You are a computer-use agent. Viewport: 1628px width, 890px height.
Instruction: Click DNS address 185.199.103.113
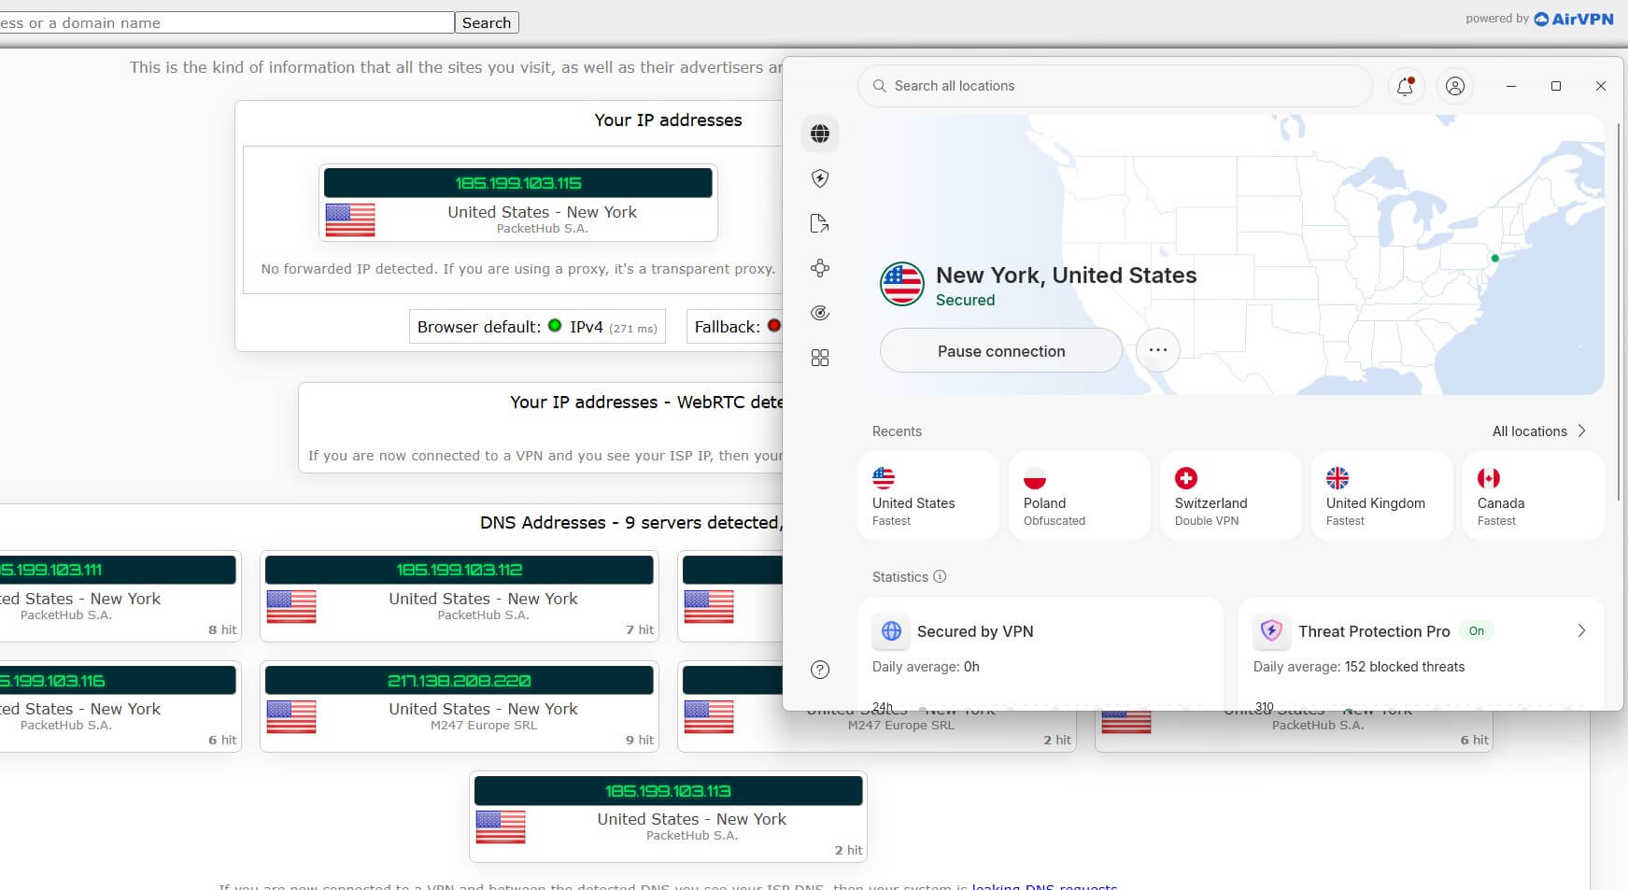[x=668, y=791]
